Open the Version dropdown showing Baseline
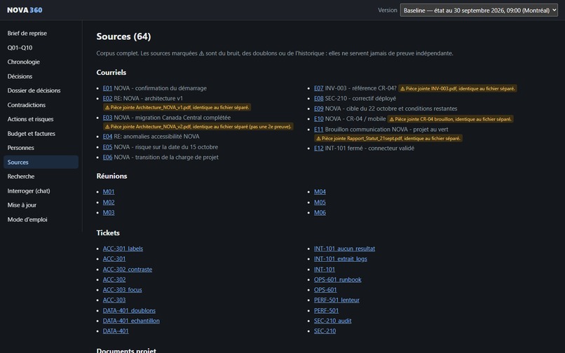This screenshot has height=353, width=565. tap(479, 10)
